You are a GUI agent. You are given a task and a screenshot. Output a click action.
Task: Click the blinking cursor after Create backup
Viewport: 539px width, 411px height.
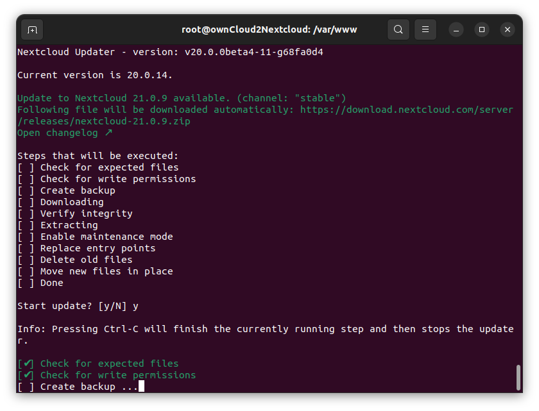click(x=141, y=386)
